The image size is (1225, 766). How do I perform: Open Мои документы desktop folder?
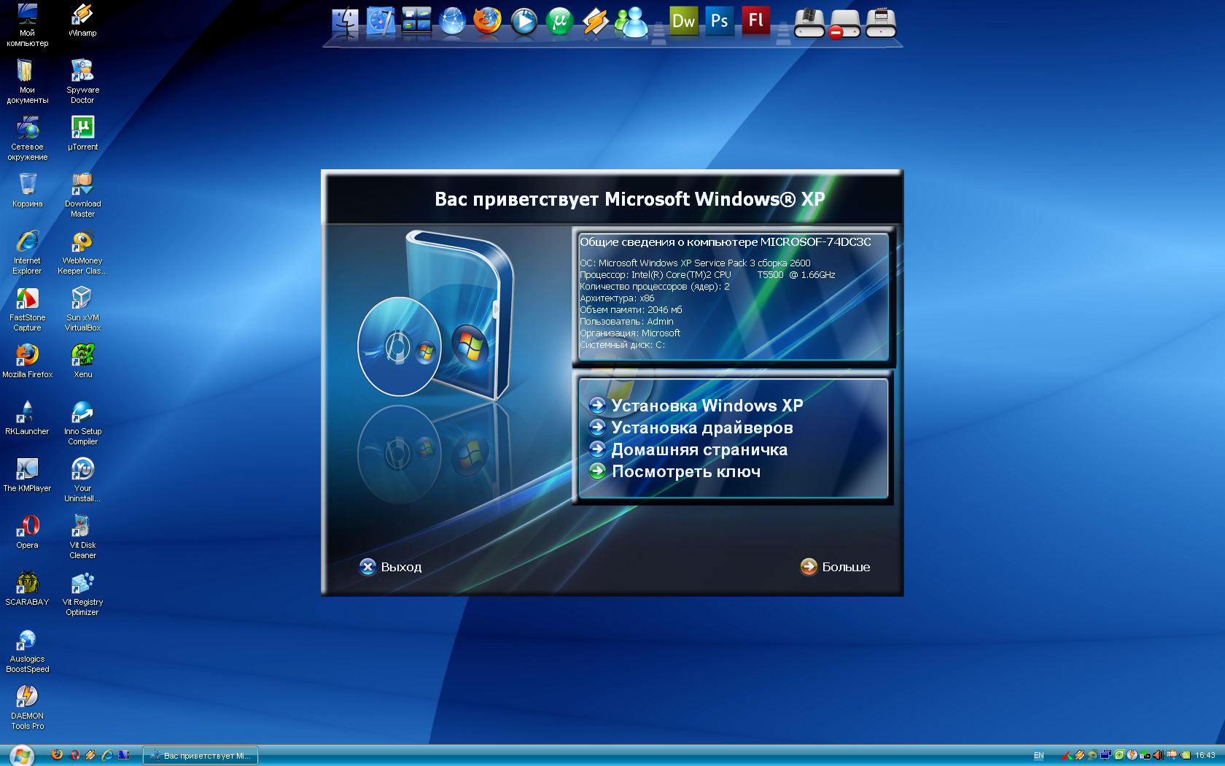pos(27,81)
